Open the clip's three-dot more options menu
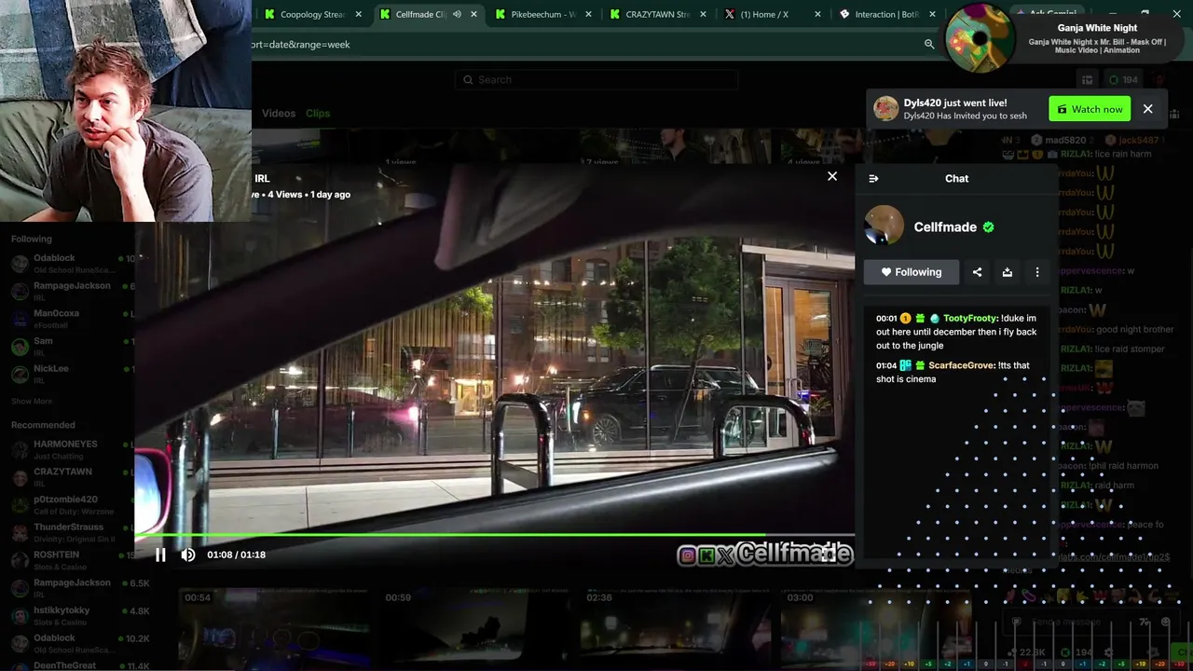 pos(1037,272)
